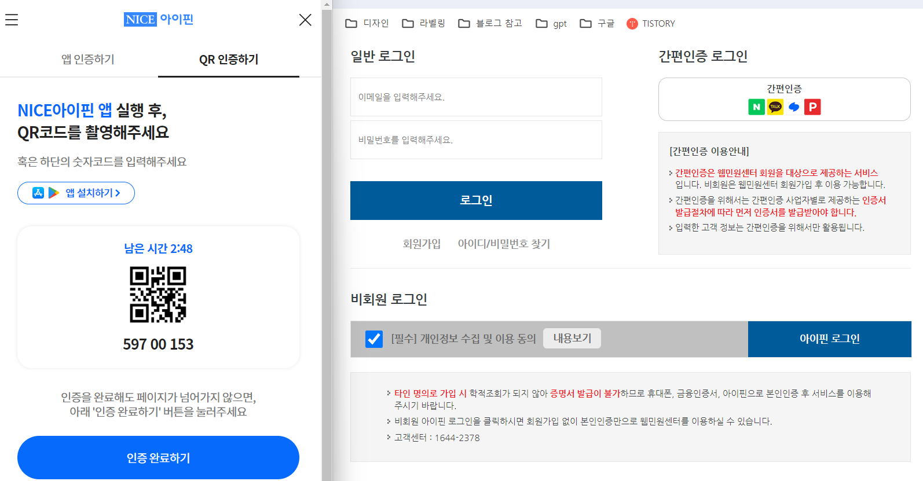Open the 라벨링 bookmark folder
The width and height of the screenshot is (923, 481).
pyautogui.click(x=424, y=23)
